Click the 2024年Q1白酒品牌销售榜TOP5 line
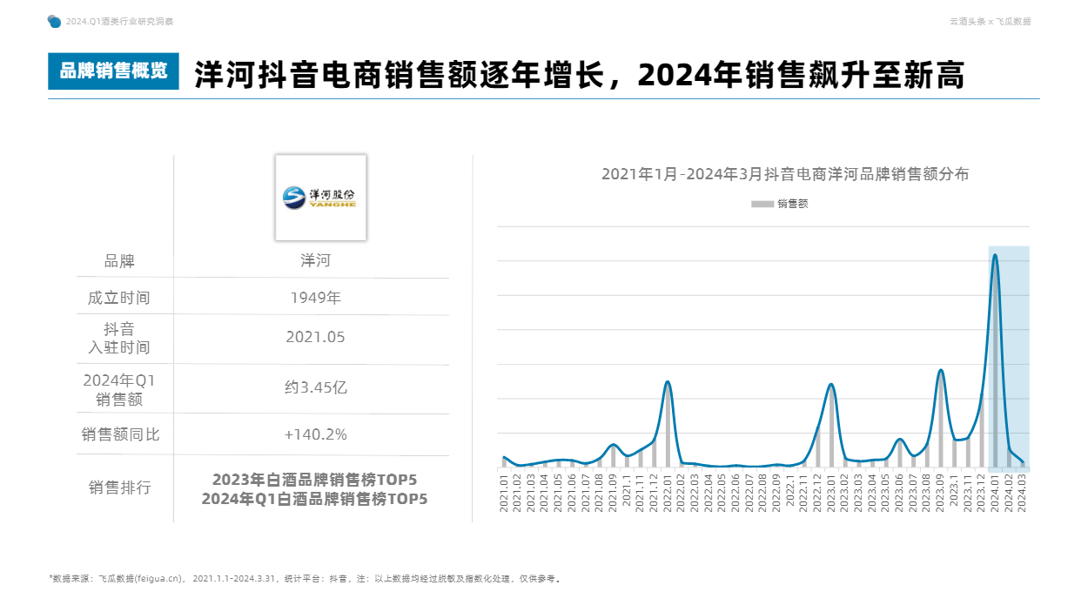The width and height of the screenshot is (1088, 612). (315, 499)
